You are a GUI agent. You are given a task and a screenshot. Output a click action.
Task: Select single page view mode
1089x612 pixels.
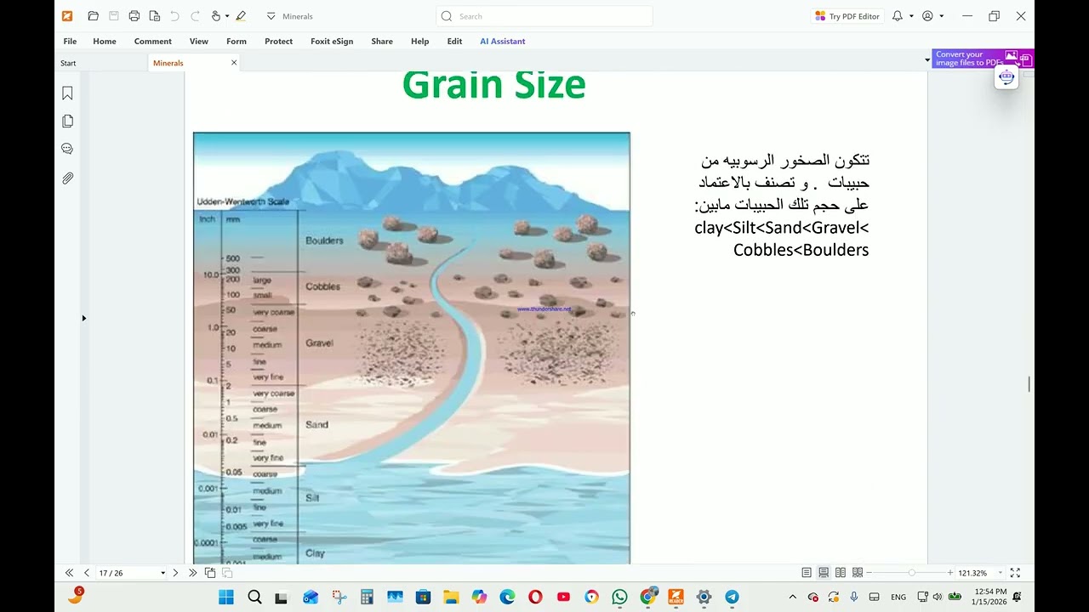pyautogui.click(x=807, y=573)
